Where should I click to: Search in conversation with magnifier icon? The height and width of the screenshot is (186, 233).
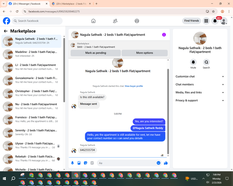(206, 62)
